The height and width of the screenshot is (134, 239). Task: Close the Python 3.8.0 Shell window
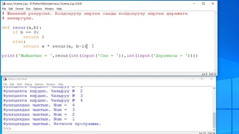[x=211, y=79]
